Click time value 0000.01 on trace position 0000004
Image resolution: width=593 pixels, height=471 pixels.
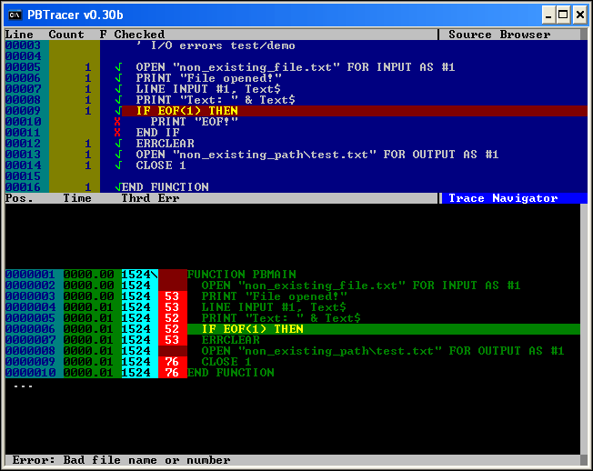click(88, 307)
